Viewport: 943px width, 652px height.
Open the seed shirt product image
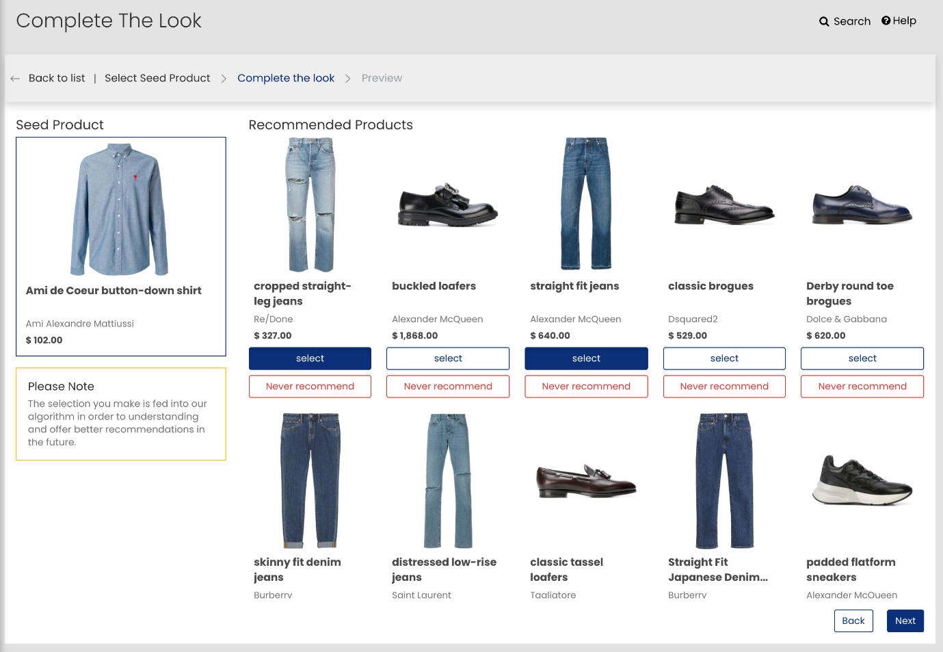[x=120, y=209]
